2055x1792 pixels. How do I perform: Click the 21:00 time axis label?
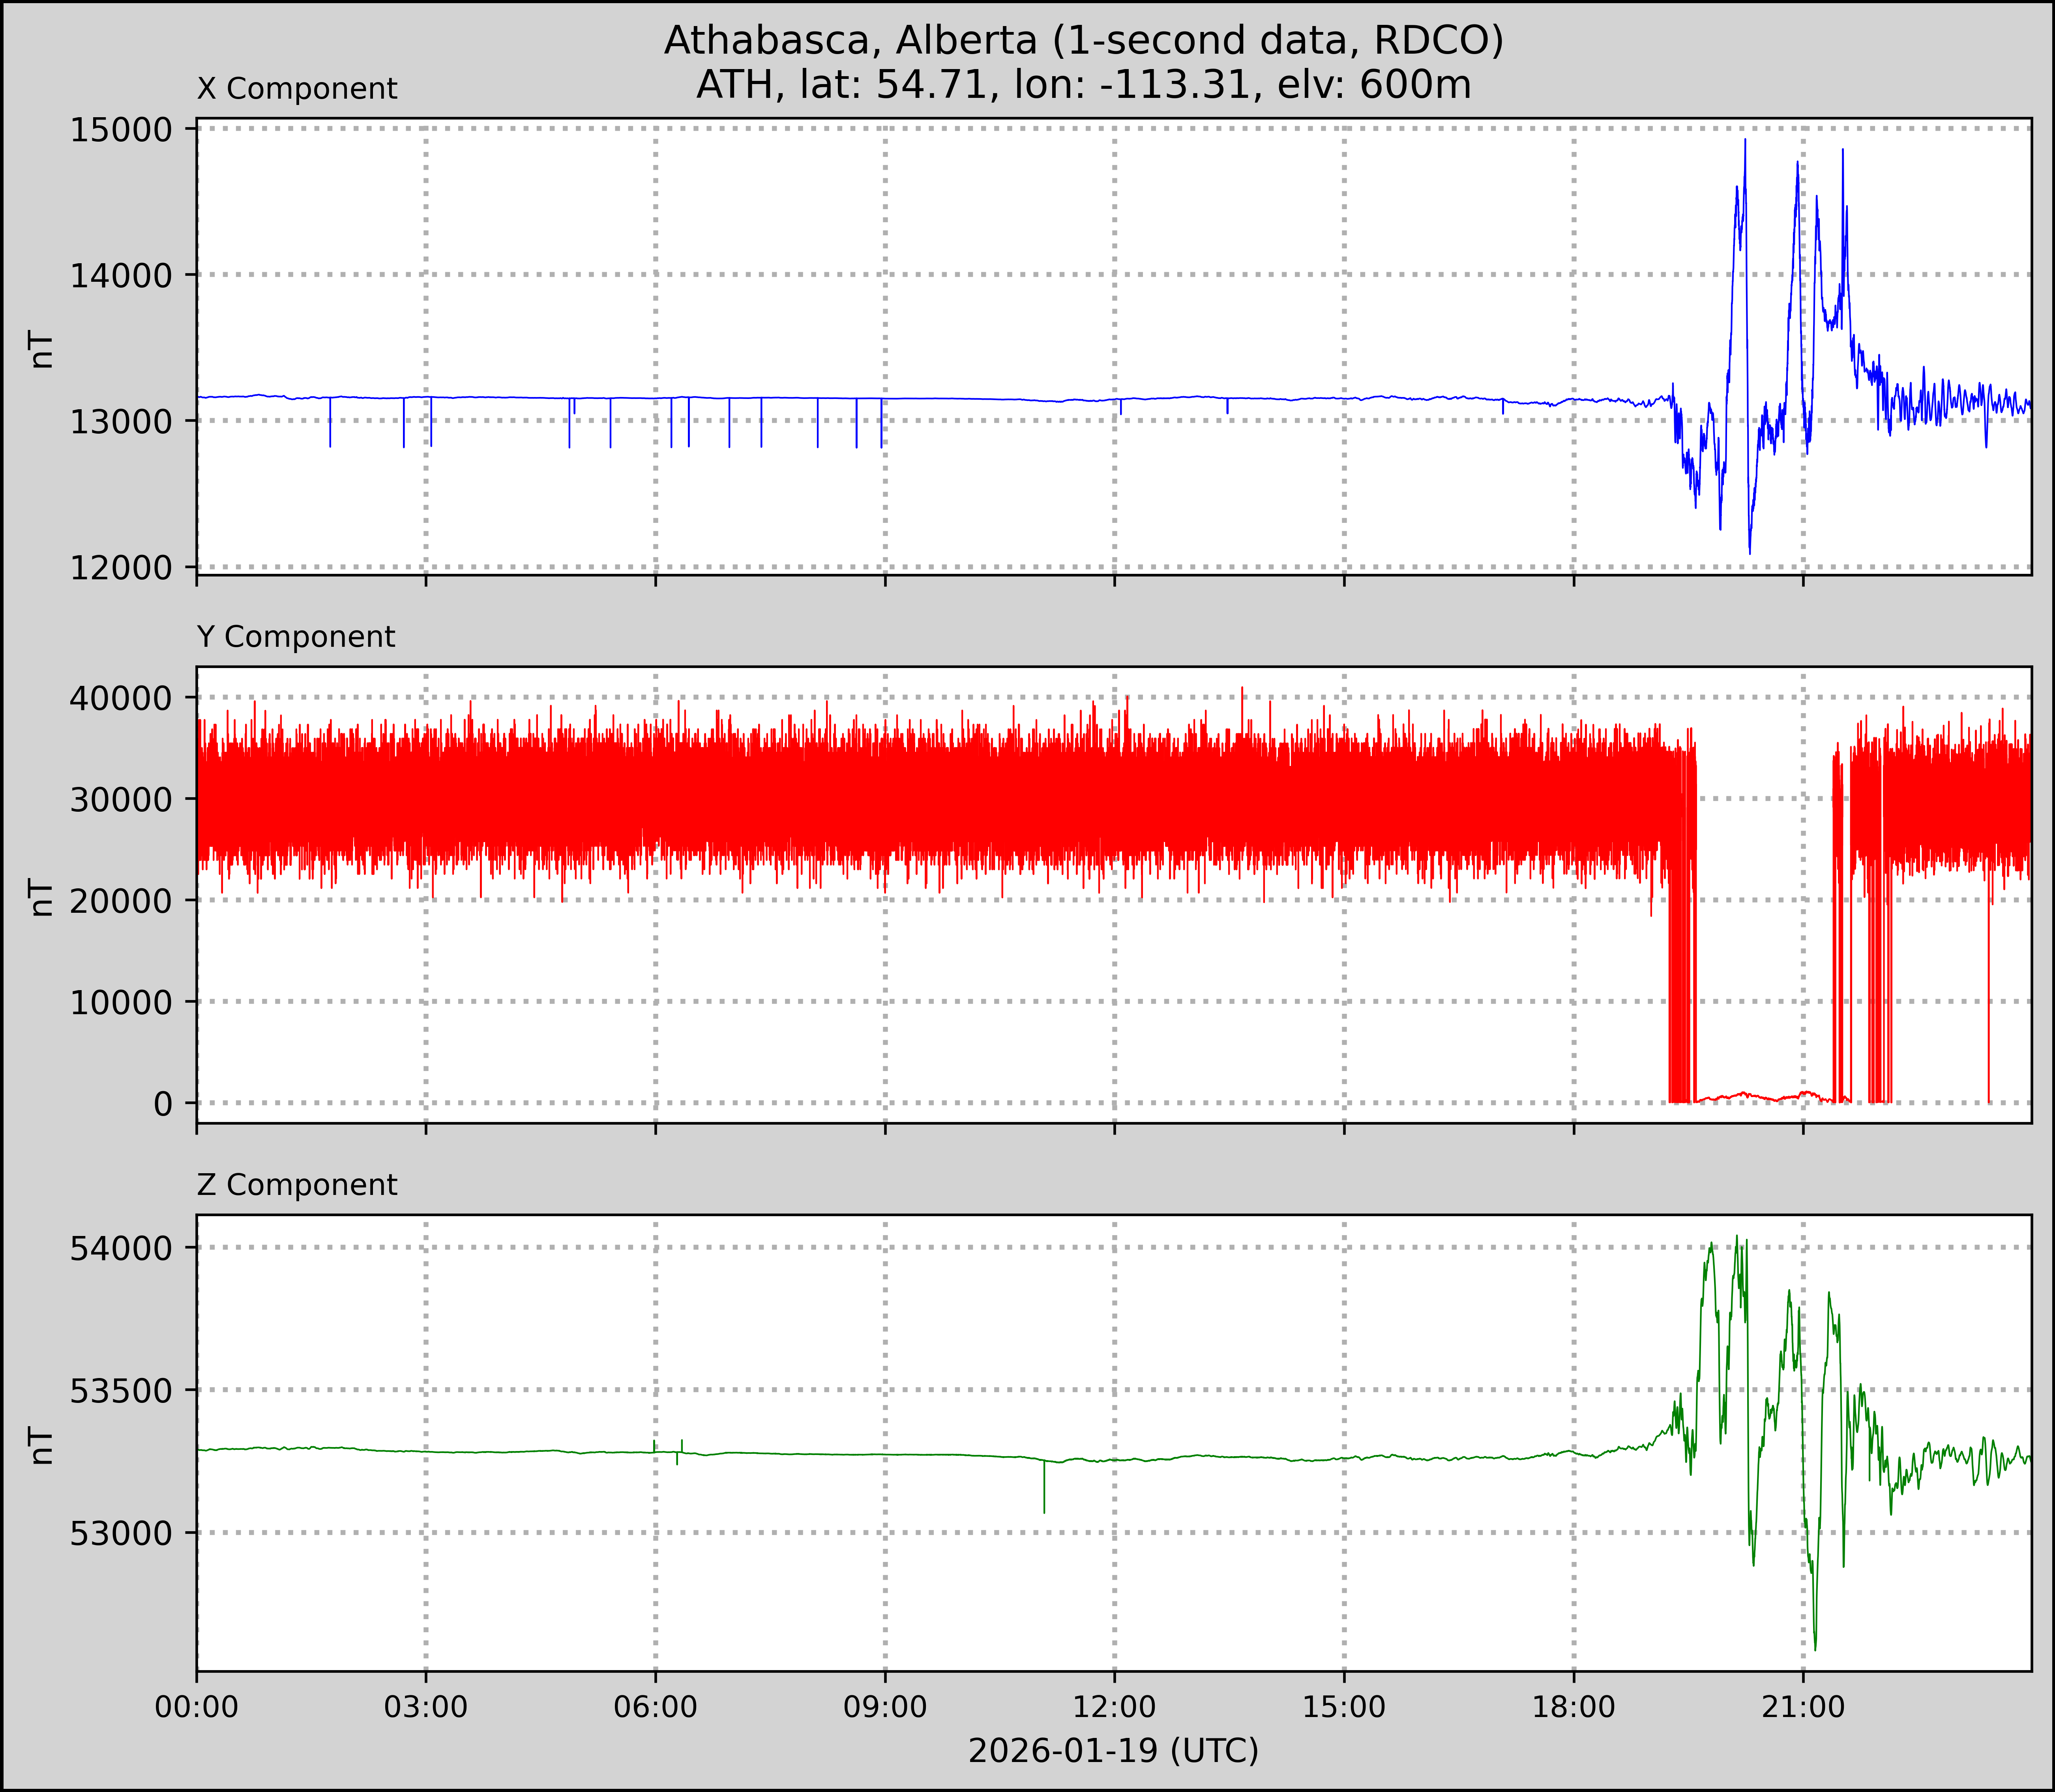click(1803, 1707)
